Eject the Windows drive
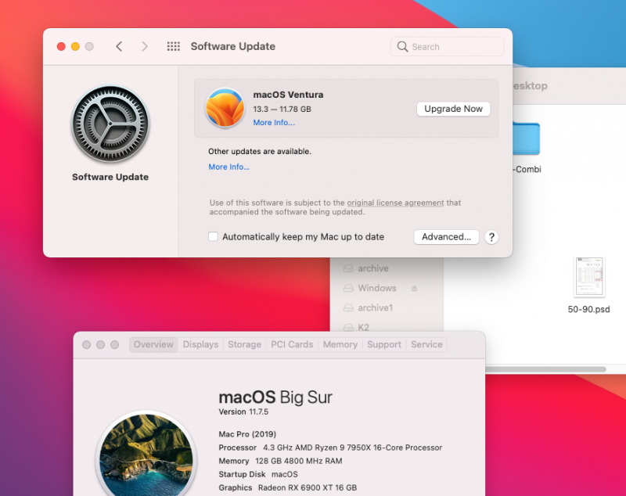The image size is (626, 496). (x=415, y=288)
